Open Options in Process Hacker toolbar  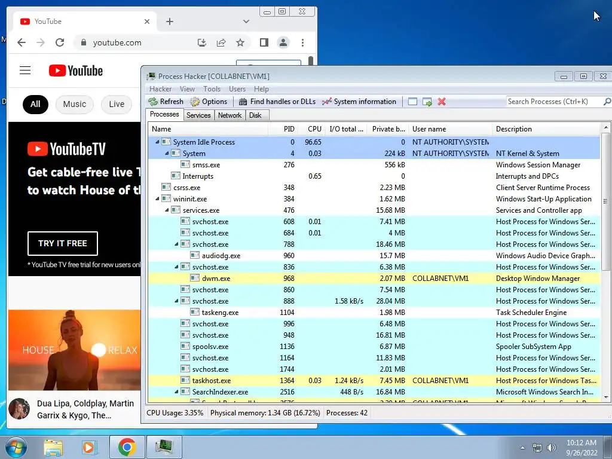(209, 102)
